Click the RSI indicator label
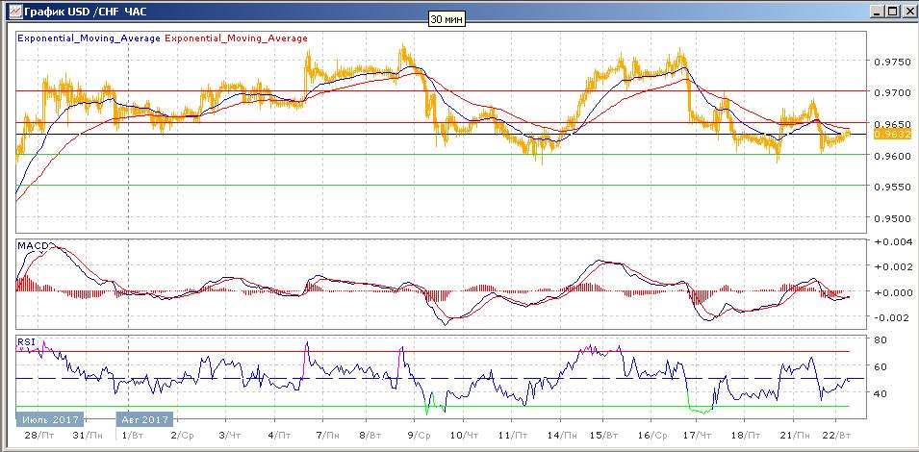The height and width of the screenshot is (452, 919). tap(26, 340)
